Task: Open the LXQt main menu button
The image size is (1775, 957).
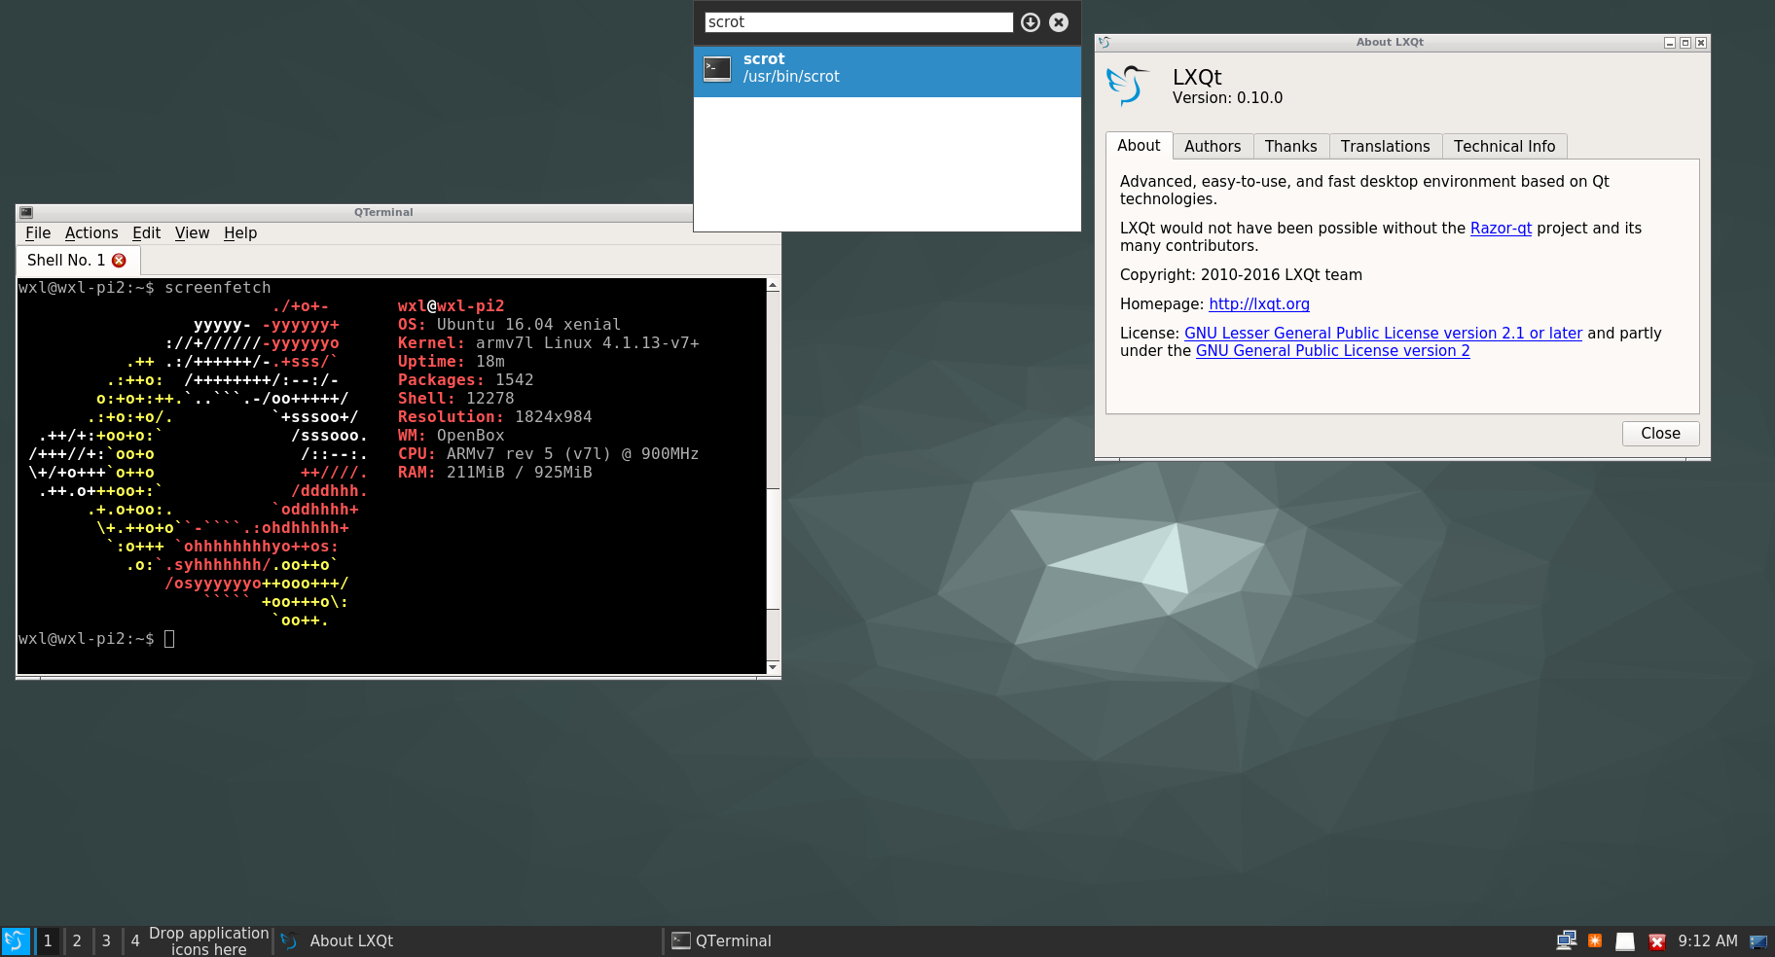Action: tap(16, 940)
